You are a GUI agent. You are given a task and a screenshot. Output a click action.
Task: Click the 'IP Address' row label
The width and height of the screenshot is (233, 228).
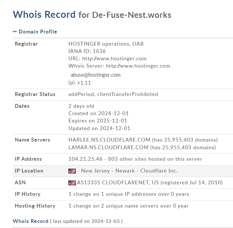[28, 159]
